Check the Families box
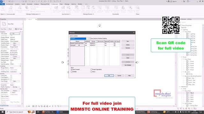 point(72,72)
